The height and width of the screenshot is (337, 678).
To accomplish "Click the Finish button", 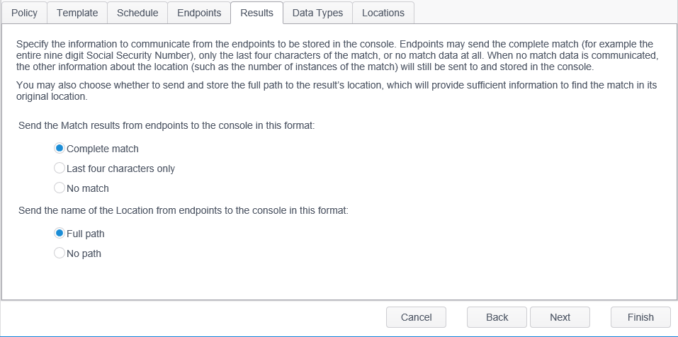I will click(640, 317).
